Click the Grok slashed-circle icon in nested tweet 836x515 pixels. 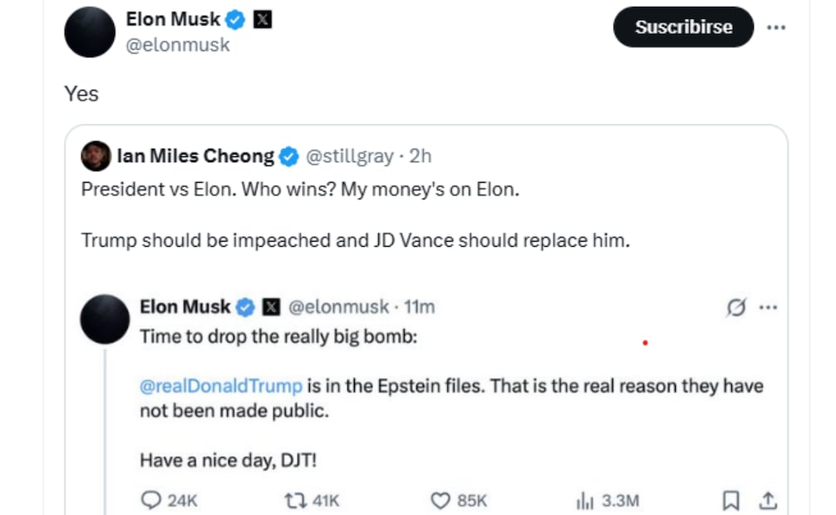click(736, 307)
